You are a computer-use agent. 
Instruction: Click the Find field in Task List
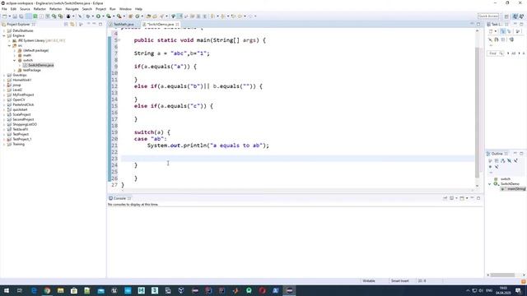tap(495, 53)
